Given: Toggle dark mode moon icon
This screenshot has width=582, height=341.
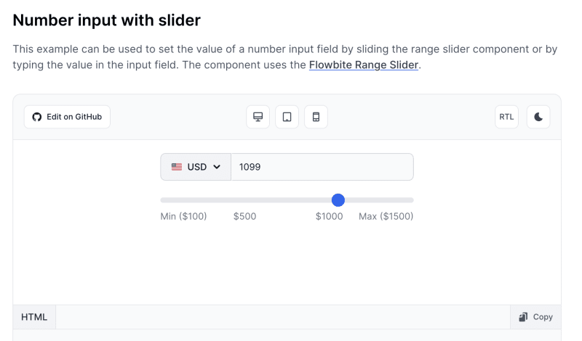Looking at the screenshot, I should [538, 117].
